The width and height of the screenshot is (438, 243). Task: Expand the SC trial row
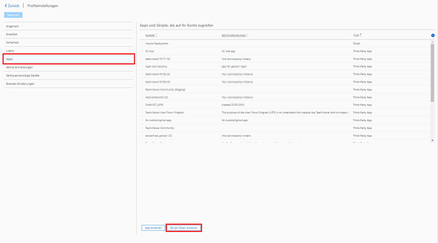(142, 51)
